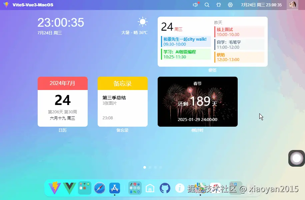Click the circular record button on right edge
The image size is (305, 200).
coord(296,158)
